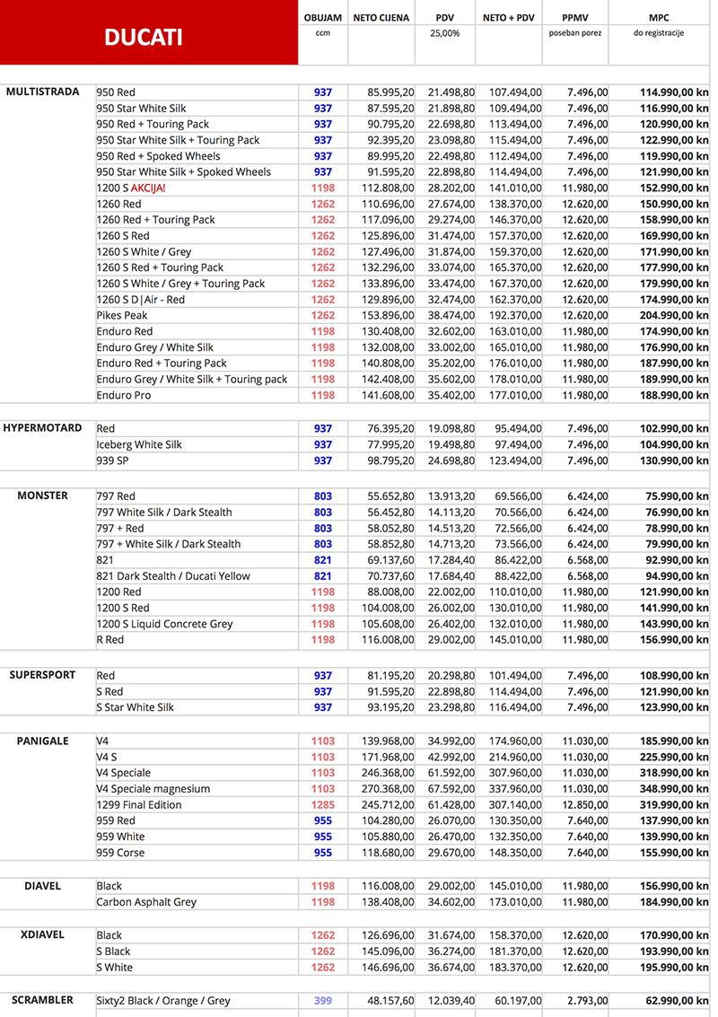Click the PPMV column header
The width and height of the screenshot is (718, 1017).
tap(574, 18)
